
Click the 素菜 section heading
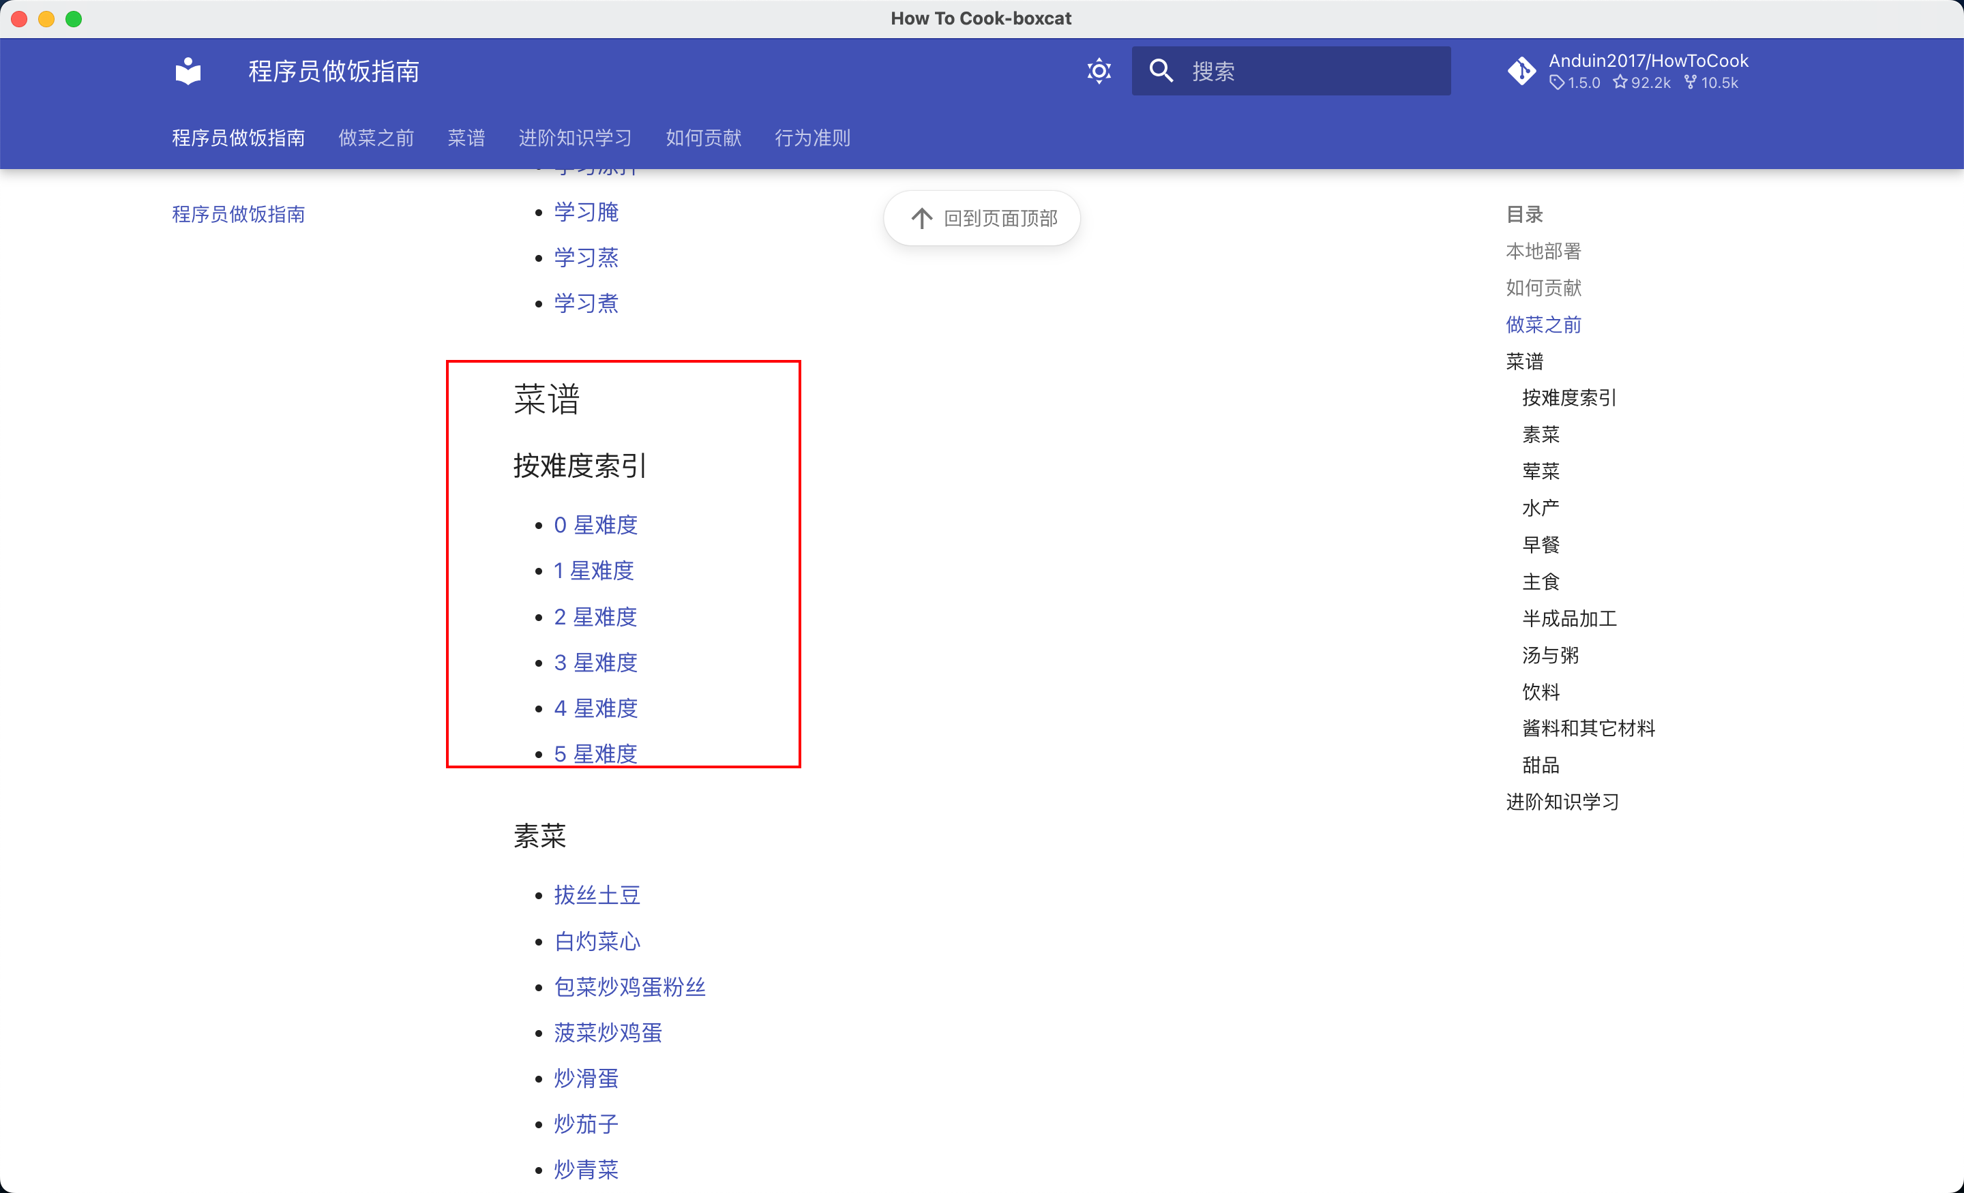539,835
